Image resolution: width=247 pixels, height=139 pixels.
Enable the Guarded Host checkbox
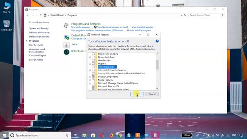point(93,60)
